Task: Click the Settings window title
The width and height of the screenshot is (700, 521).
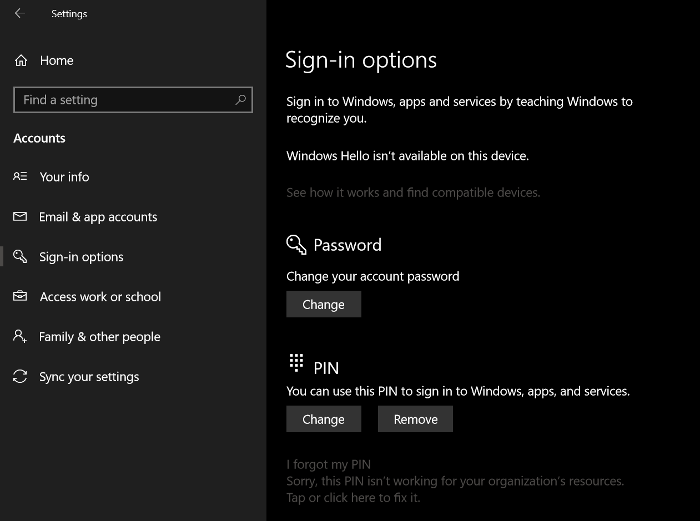Action: (69, 14)
